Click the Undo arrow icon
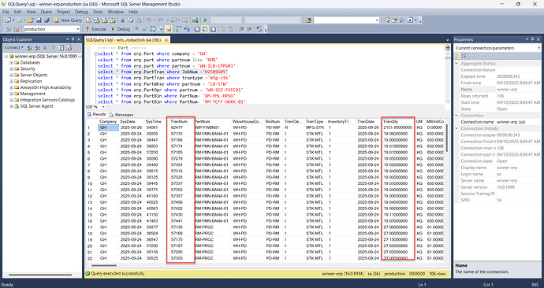The image size is (544, 288). pyautogui.click(x=148, y=20)
